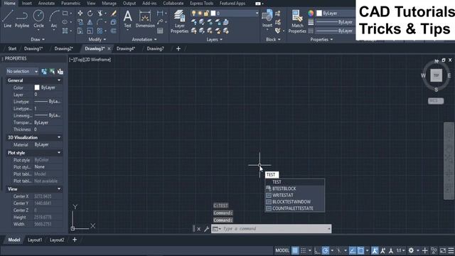Click the Array tool icon
Screen dimensions: 455x256
[100, 31]
